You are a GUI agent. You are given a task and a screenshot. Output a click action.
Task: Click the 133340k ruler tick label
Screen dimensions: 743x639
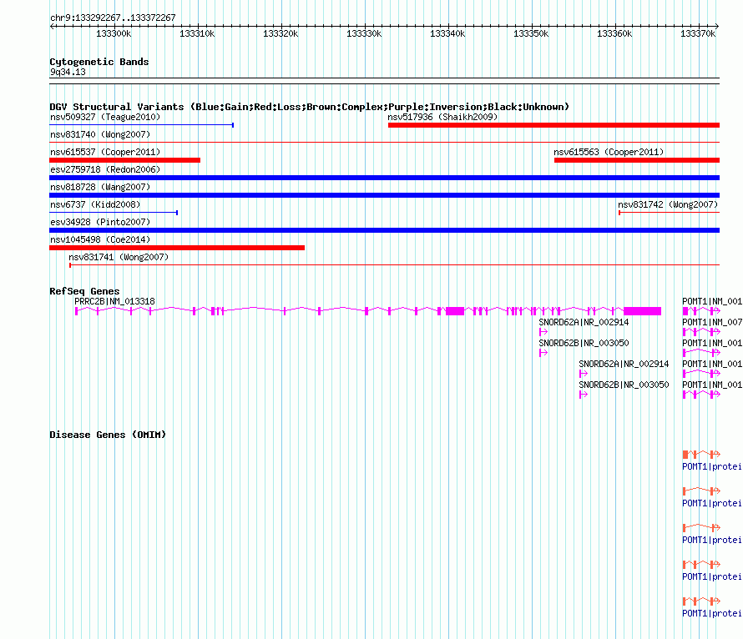pyautogui.click(x=447, y=33)
